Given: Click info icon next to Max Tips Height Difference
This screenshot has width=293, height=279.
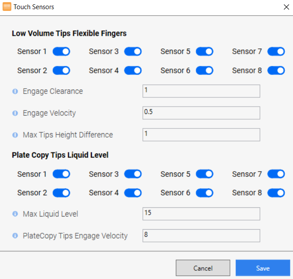Looking at the screenshot, I should (x=15, y=135).
